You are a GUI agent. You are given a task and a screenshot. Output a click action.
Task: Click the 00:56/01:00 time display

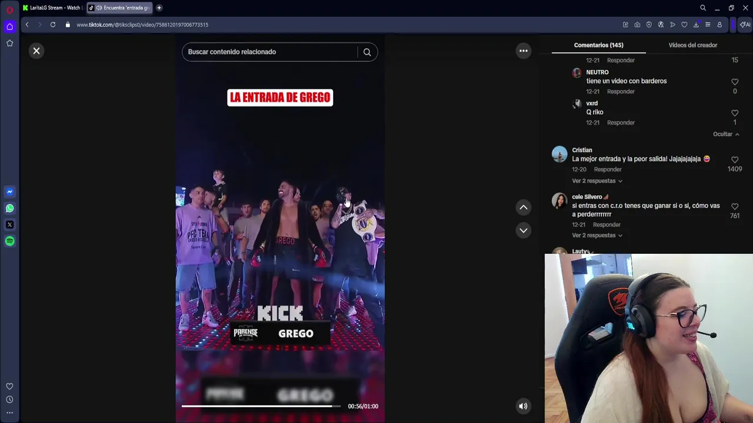[x=363, y=407]
